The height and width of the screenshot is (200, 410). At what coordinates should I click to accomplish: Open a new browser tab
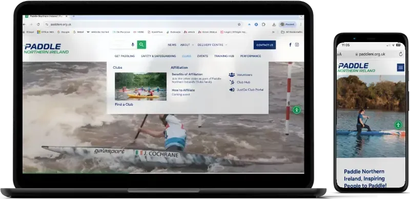coord(73,16)
